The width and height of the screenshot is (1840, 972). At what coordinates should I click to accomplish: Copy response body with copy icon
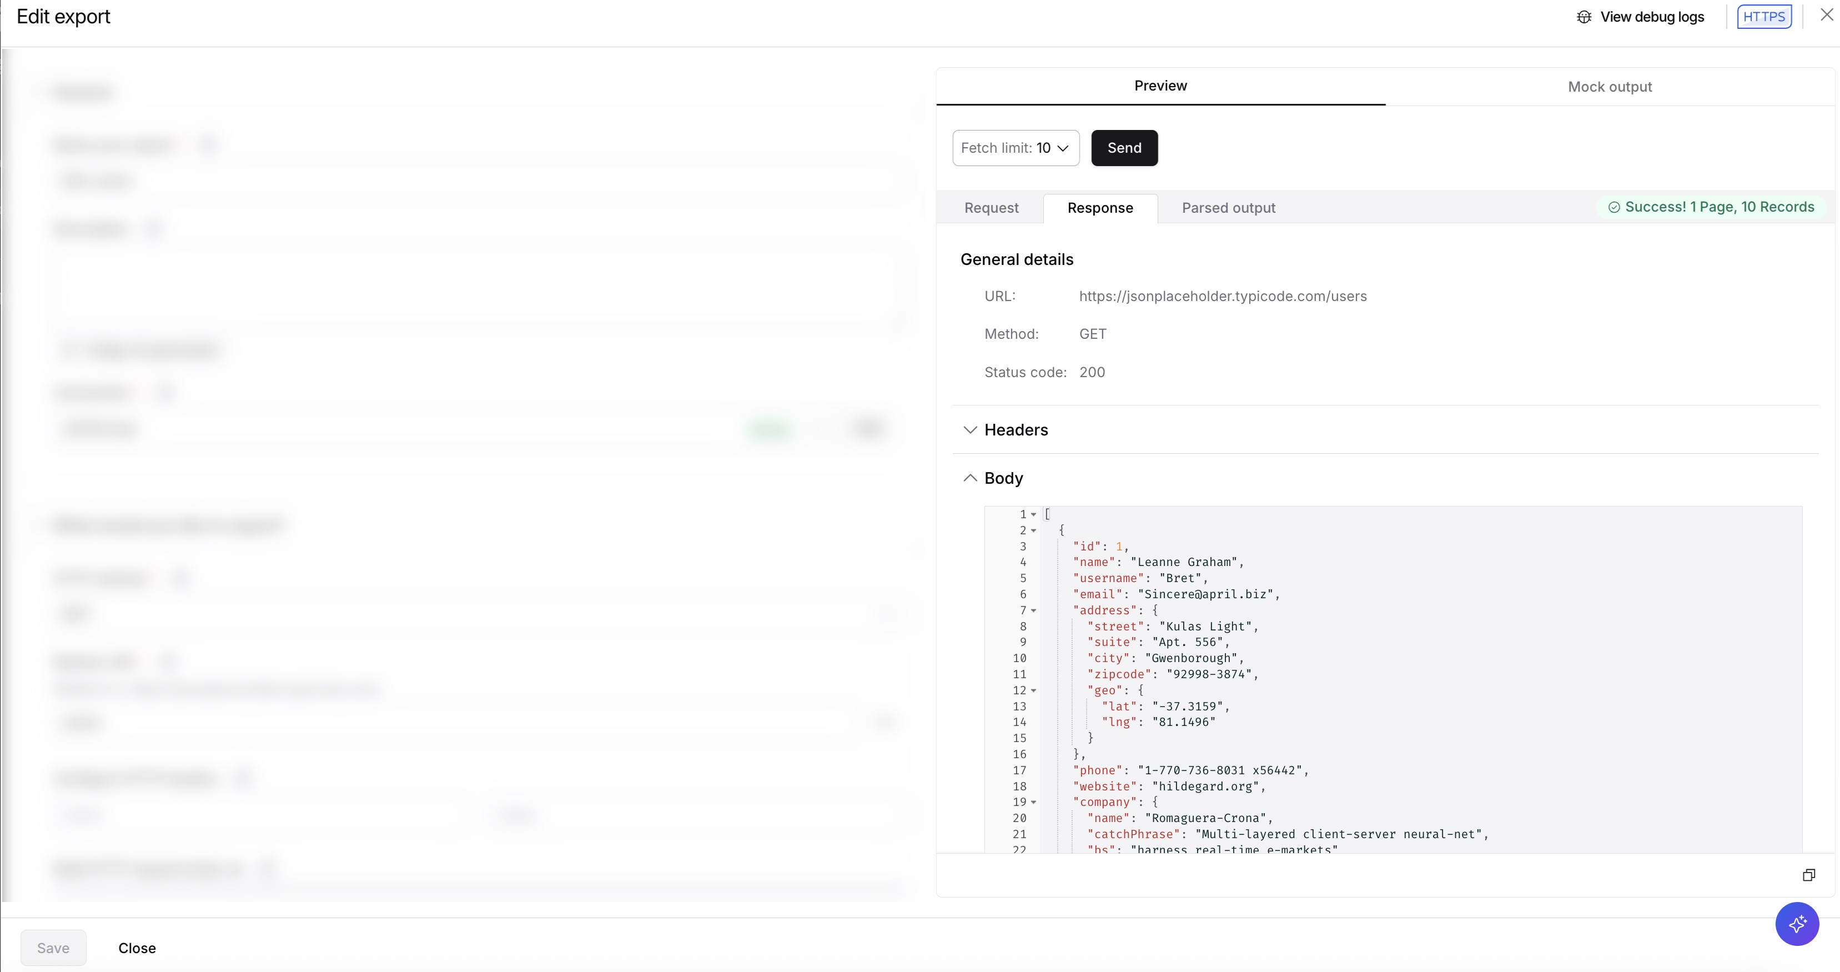1808,875
